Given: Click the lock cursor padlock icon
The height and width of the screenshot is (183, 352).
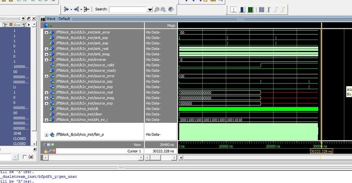Looking at the screenshot, I should [45, 151].
